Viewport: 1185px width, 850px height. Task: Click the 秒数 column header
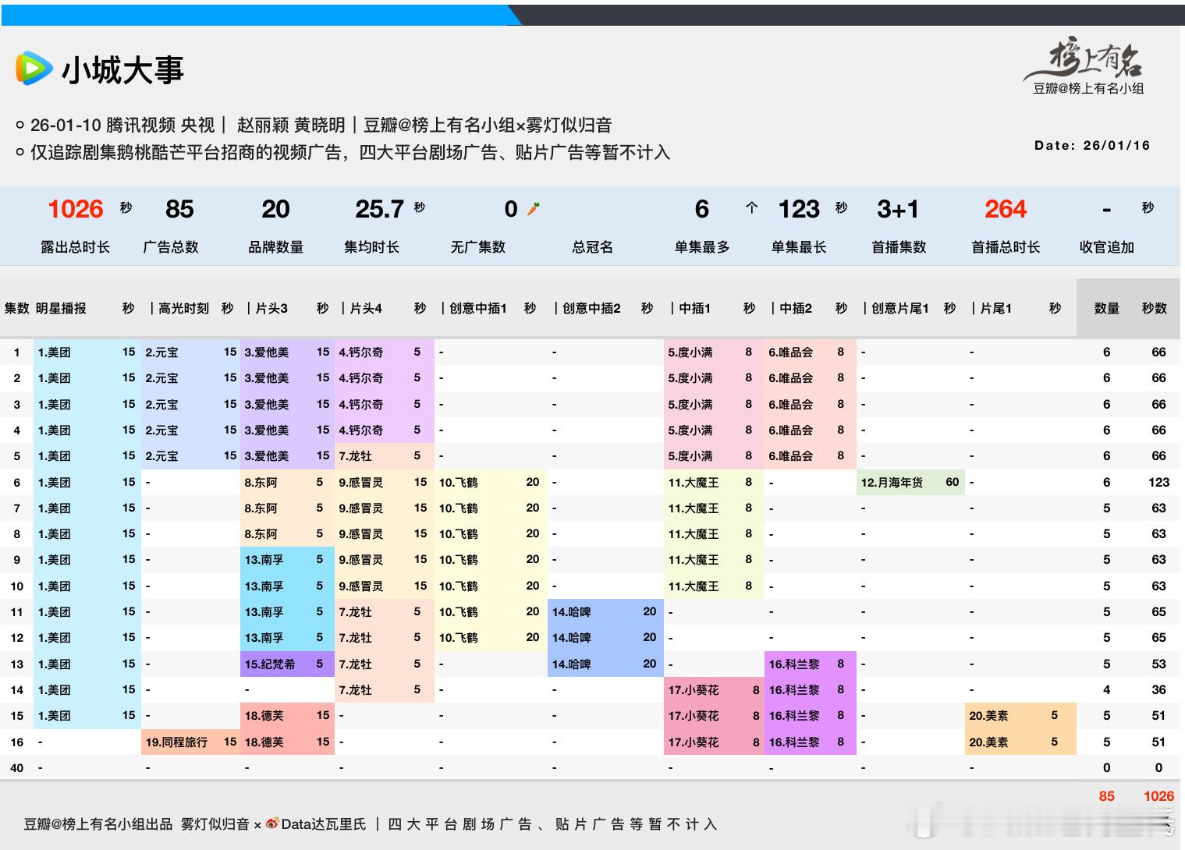1155,309
